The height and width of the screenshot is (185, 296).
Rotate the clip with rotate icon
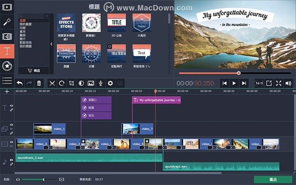click(x=62, y=83)
